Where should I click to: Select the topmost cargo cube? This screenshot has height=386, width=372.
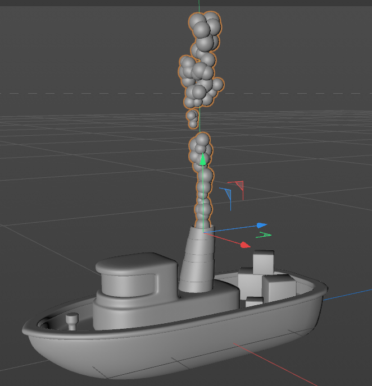[x=264, y=262]
